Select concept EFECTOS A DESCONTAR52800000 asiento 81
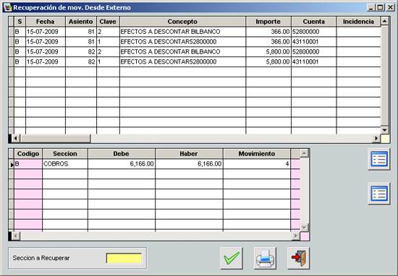 (182, 42)
